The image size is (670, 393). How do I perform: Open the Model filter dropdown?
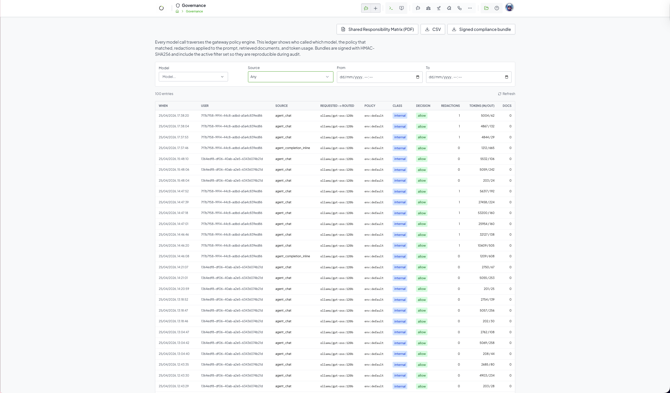click(x=193, y=77)
